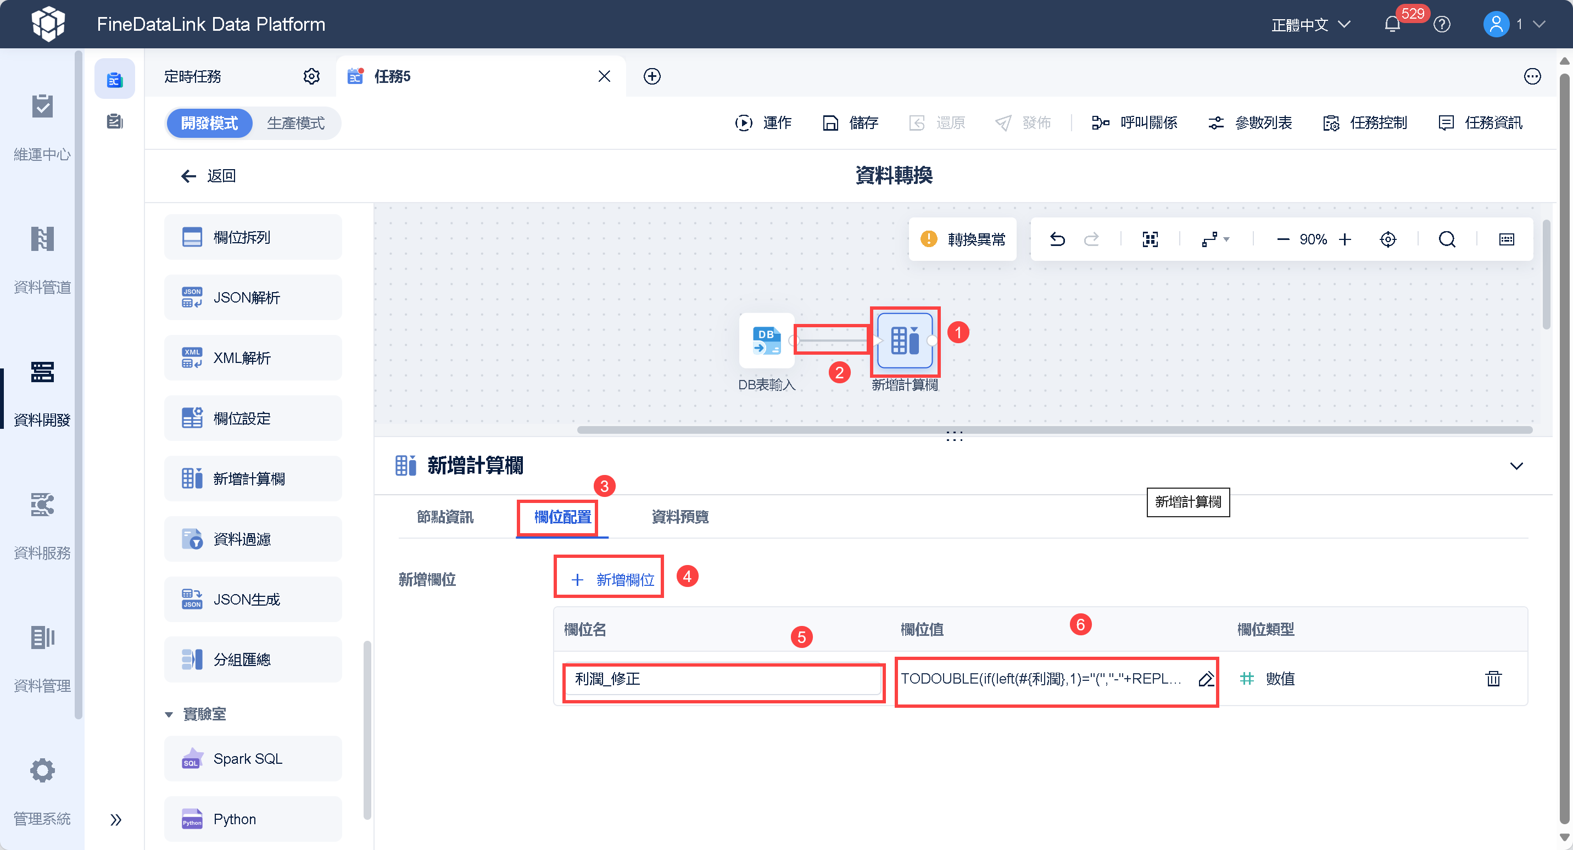Switch to 生產模式 mode
The height and width of the screenshot is (850, 1573).
point(295,124)
